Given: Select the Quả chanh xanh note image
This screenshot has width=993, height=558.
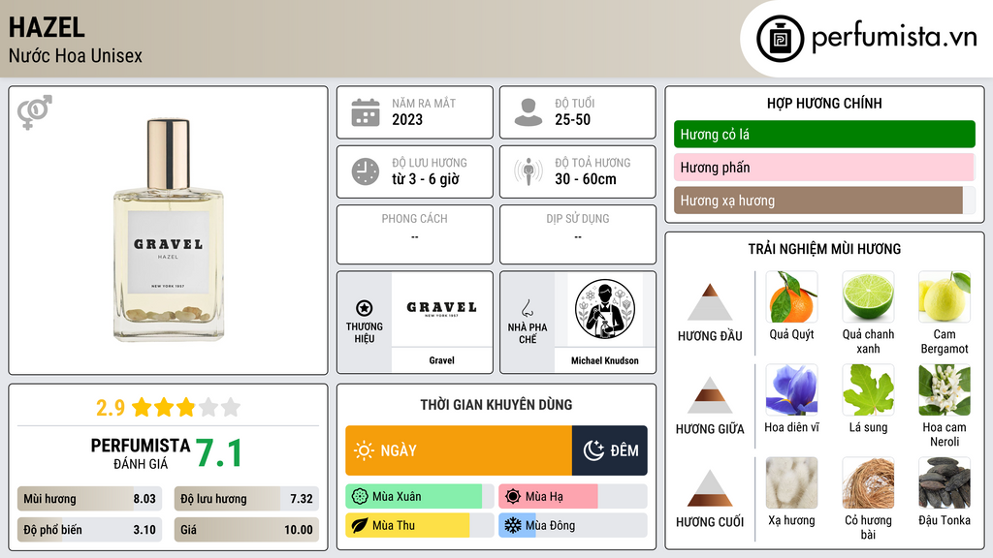Looking at the screenshot, I should 868,297.
